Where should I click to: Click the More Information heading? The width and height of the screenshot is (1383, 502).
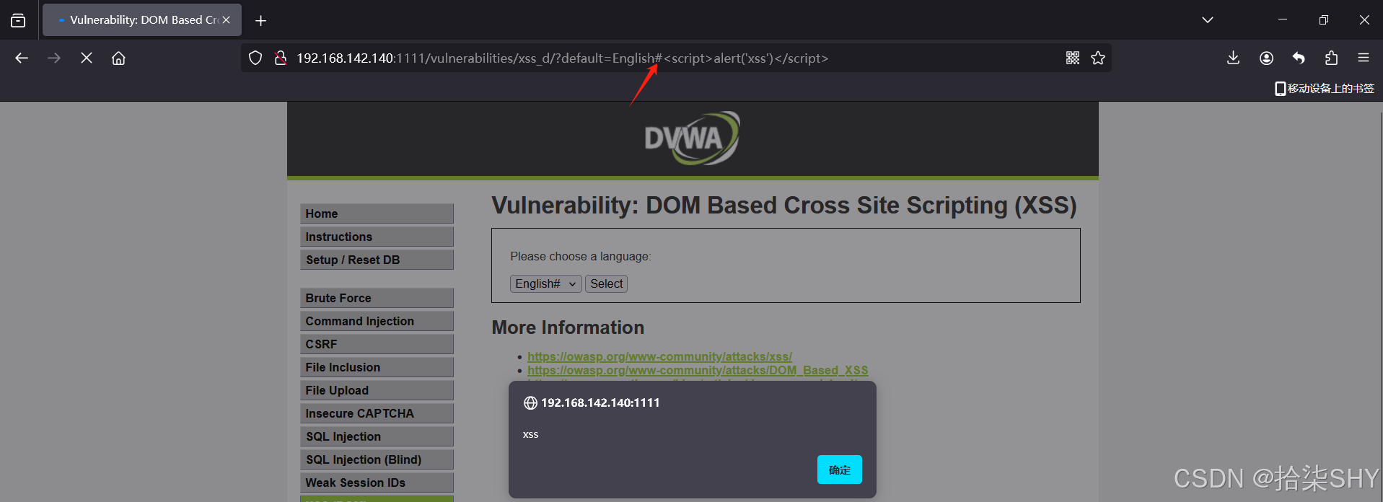click(x=568, y=327)
